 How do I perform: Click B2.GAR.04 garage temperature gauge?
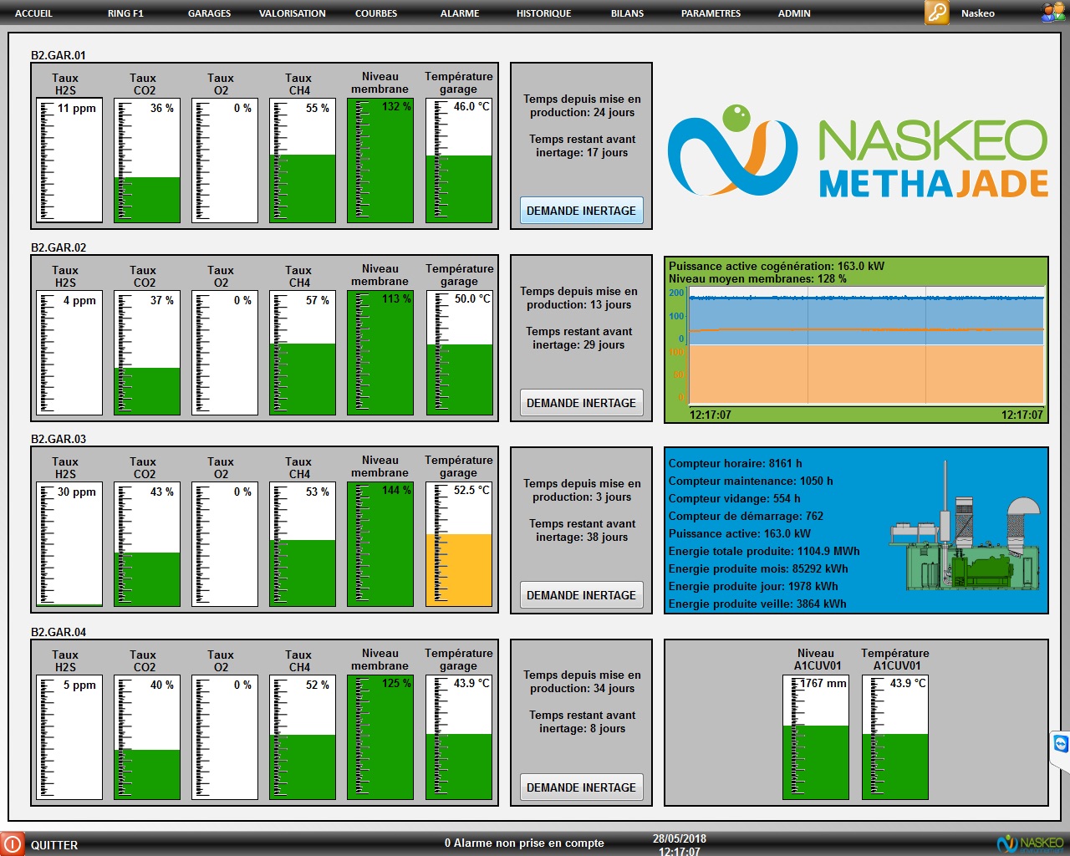point(459,737)
